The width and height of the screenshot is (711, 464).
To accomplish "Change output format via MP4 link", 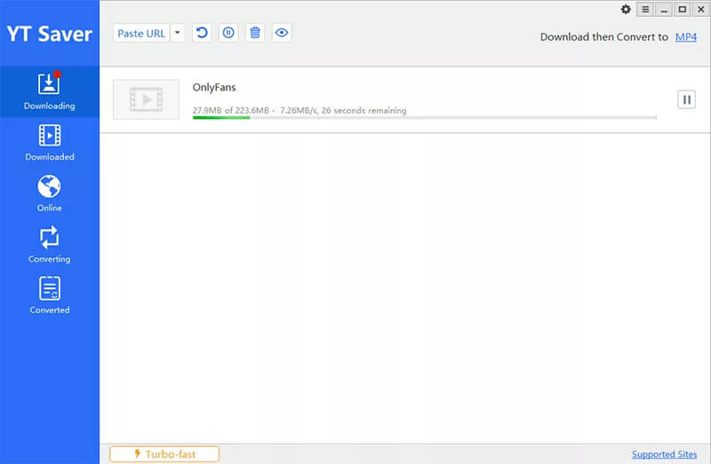I will [x=685, y=37].
